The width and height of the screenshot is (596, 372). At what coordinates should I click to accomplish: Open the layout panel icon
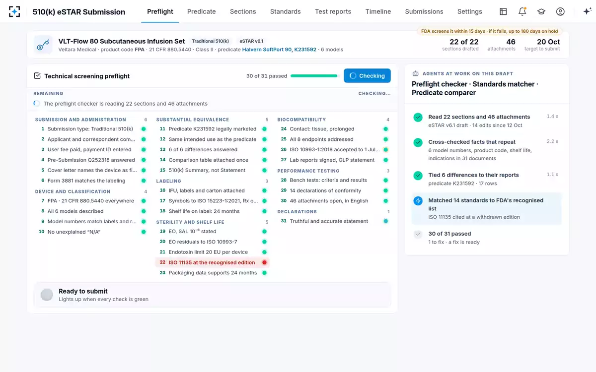(x=503, y=11)
